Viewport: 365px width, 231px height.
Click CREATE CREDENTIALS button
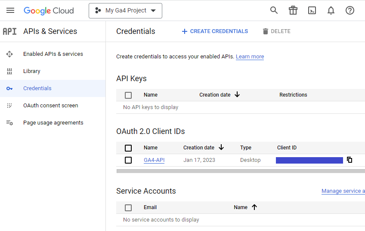click(215, 31)
